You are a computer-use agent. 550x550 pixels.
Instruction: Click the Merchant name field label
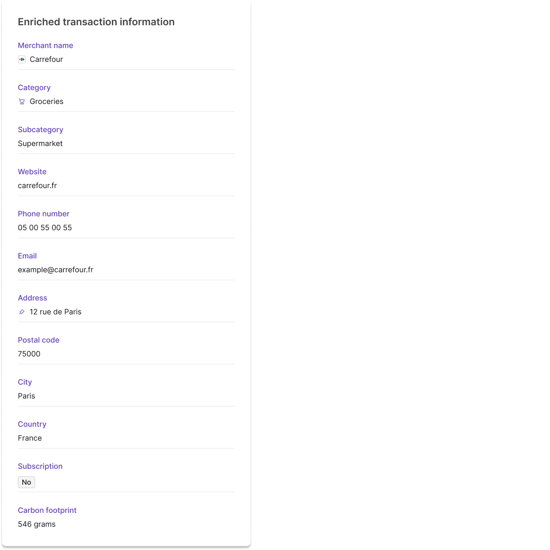point(46,46)
